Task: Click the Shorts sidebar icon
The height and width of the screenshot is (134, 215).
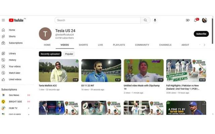Action: (3, 37)
